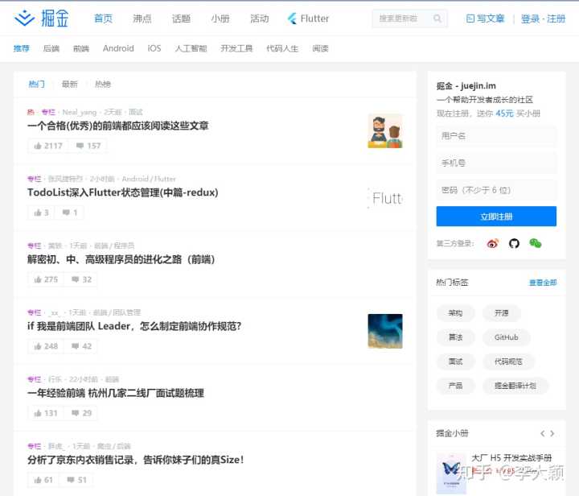Viewport: 579px width, 496px height.
Task: Focus the 密码 input field
Action: (x=496, y=190)
